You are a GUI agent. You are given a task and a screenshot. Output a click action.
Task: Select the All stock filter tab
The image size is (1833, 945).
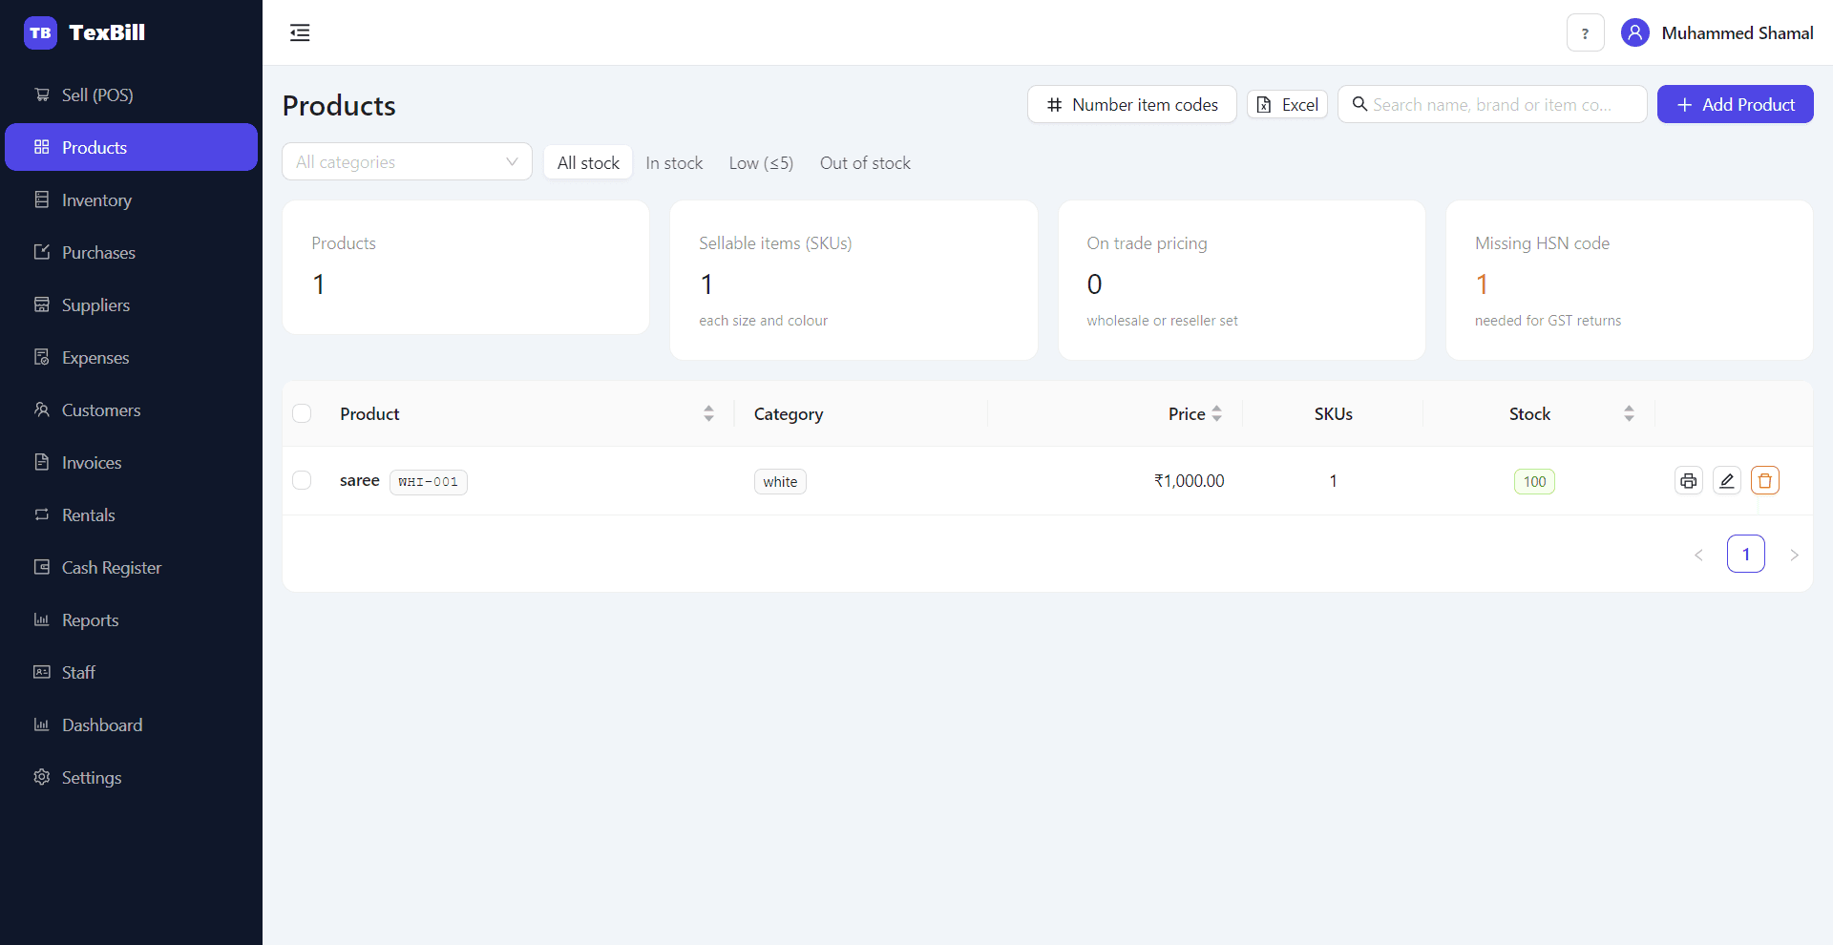point(588,162)
